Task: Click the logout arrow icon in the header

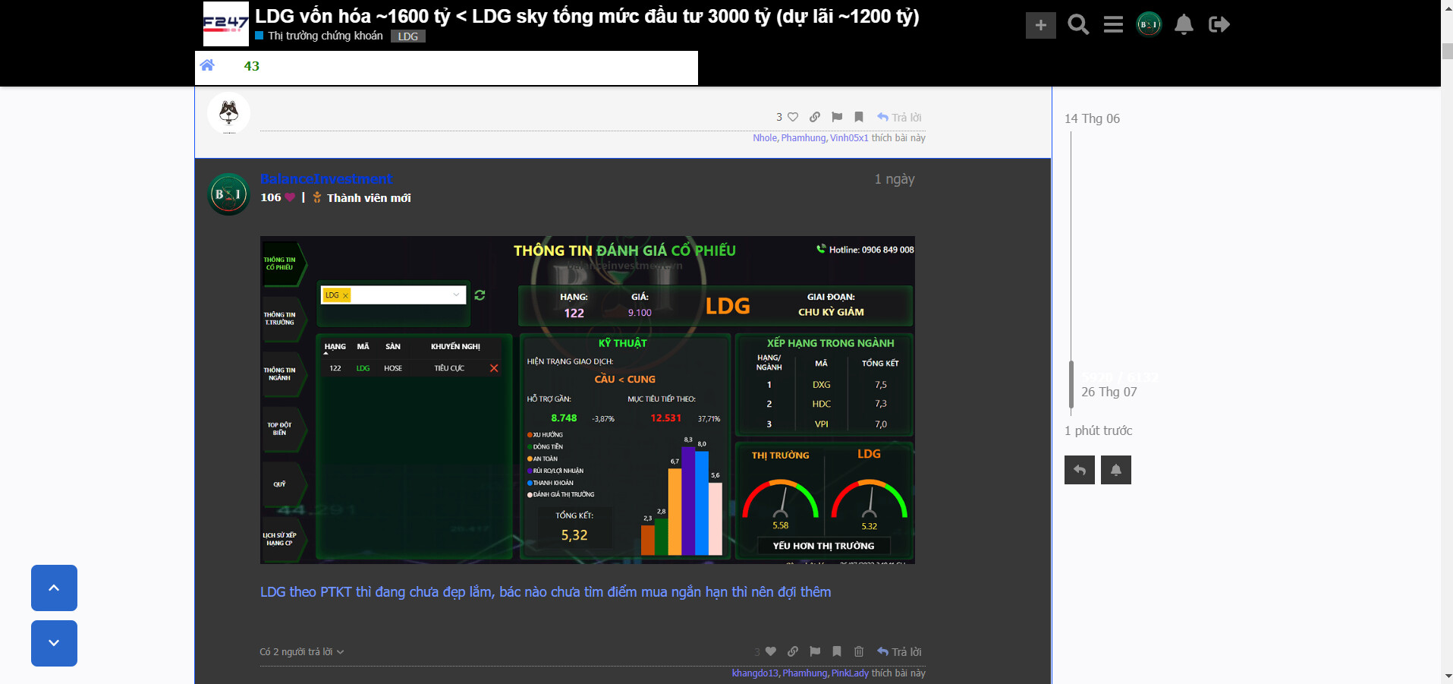Action: 1219,24
